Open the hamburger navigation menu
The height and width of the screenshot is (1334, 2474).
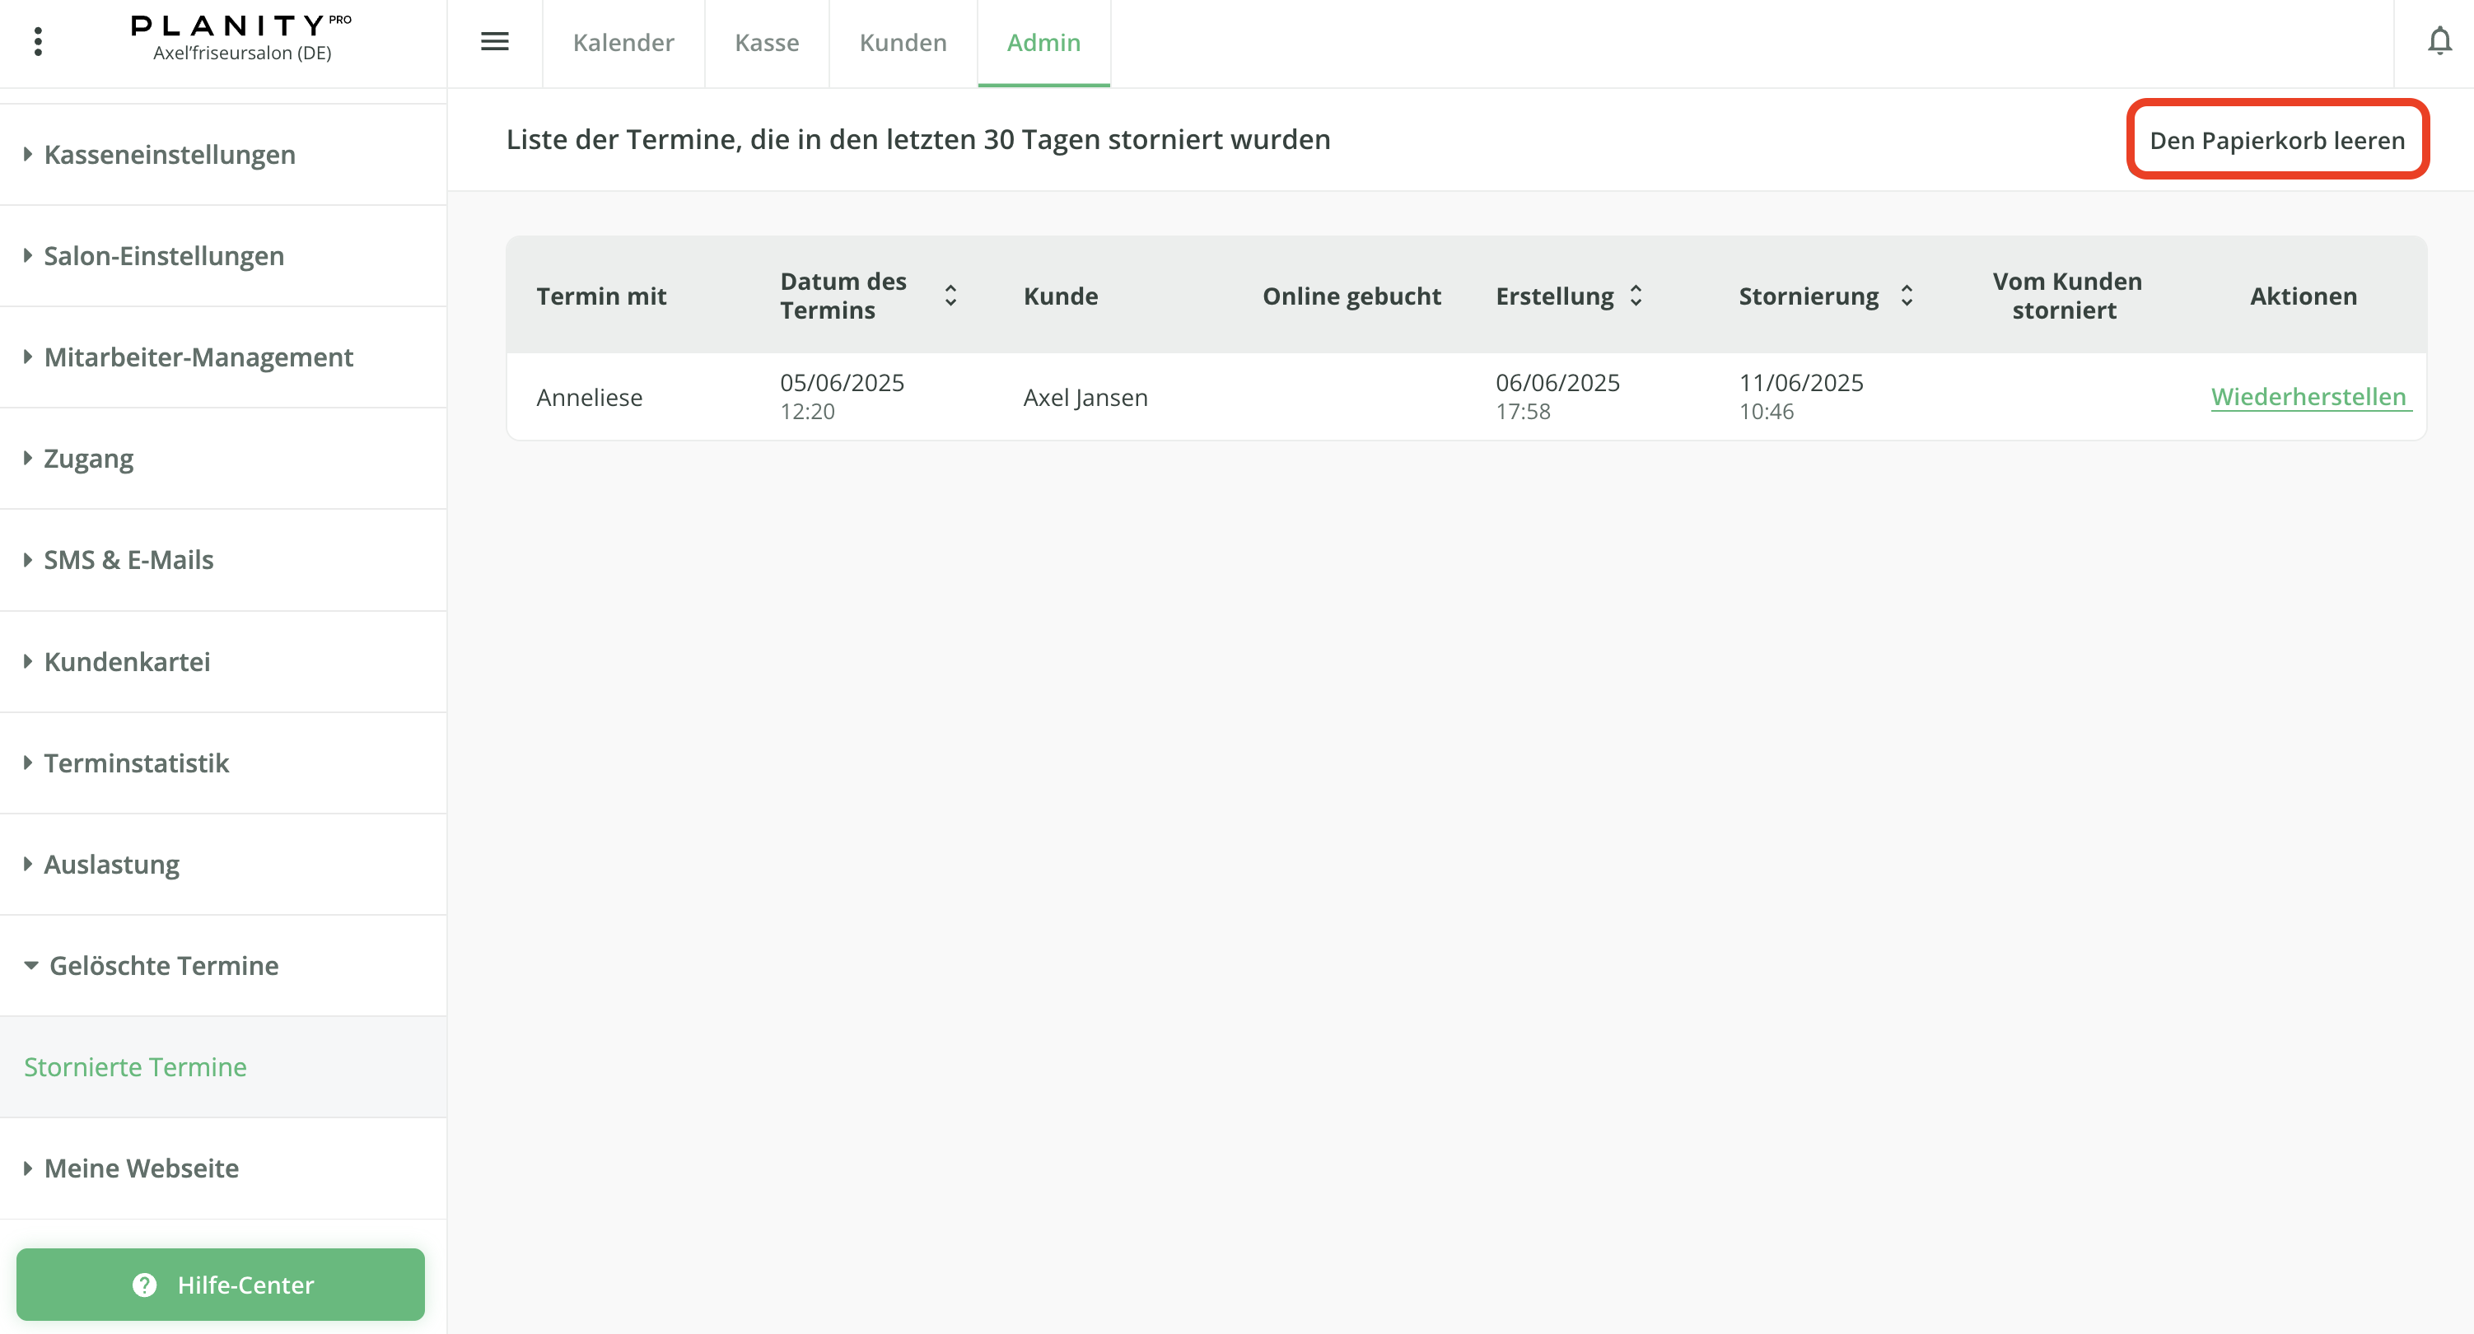[496, 42]
